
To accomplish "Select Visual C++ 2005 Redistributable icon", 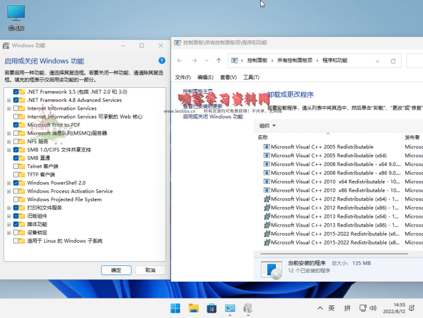I will coord(267,147).
